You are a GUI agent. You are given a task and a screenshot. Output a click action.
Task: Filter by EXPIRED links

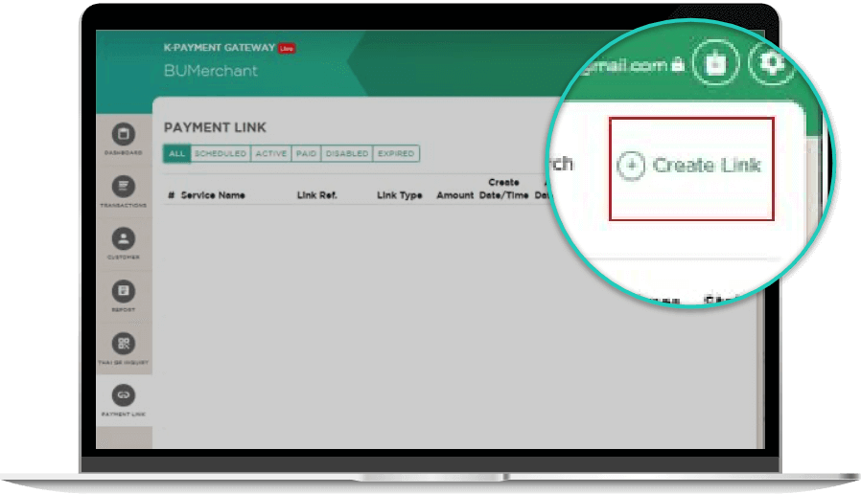[x=395, y=153]
